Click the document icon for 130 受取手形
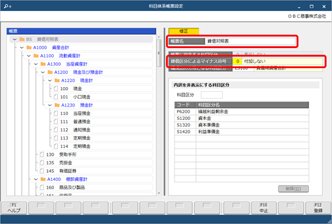Screen dimensions: 332x224 42,155
